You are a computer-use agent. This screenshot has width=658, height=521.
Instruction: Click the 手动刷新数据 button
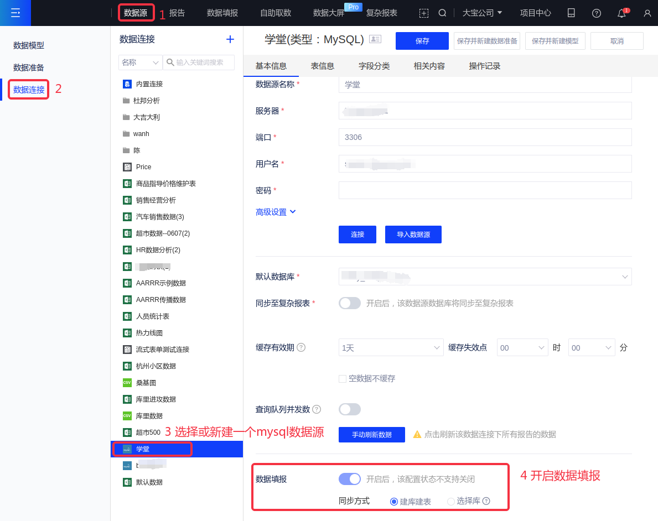(x=371, y=435)
